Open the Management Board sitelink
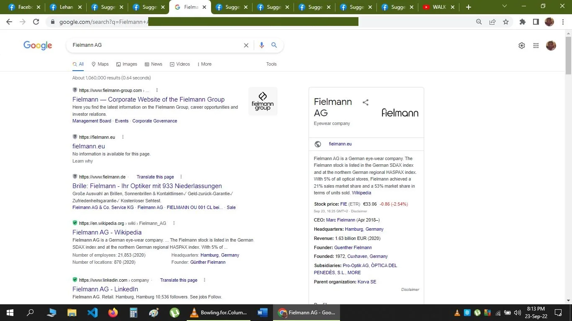Image resolution: width=572 pixels, height=321 pixels. coord(92,121)
